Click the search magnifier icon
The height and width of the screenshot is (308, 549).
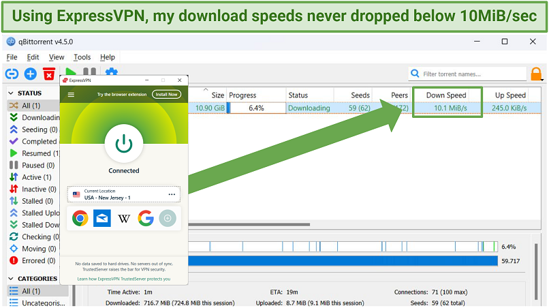pos(415,74)
